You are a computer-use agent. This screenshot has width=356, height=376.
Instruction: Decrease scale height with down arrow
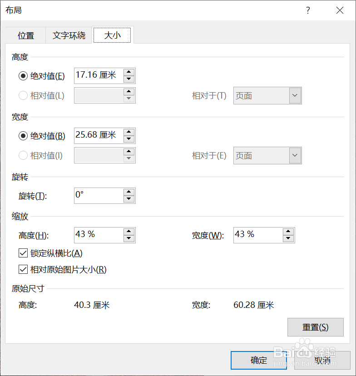coord(129,238)
